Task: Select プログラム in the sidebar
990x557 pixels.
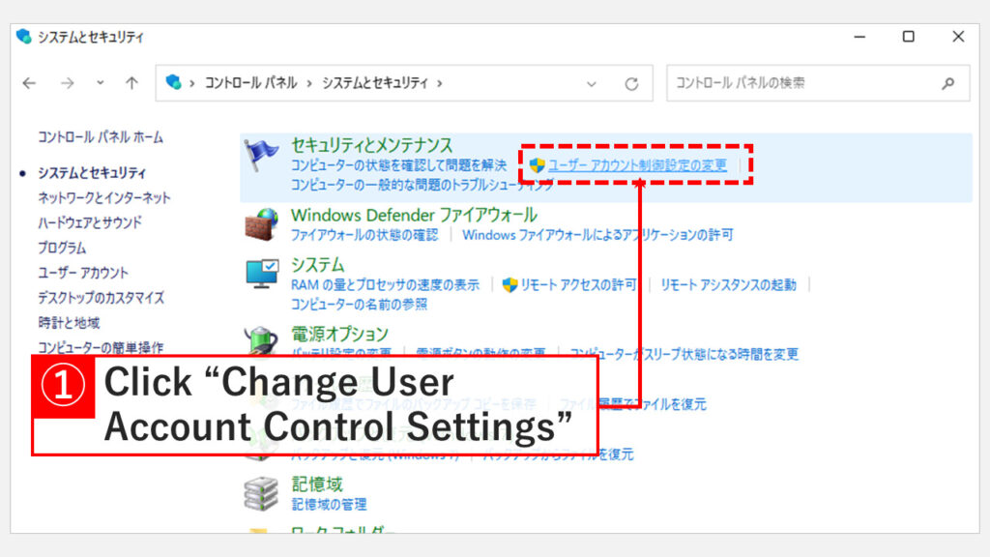Action: coord(62,248)
